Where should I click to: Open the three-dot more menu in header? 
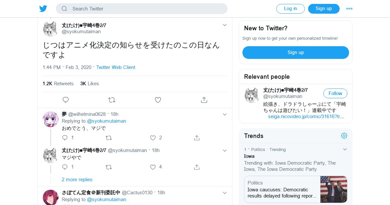click(x=349, y=9)
